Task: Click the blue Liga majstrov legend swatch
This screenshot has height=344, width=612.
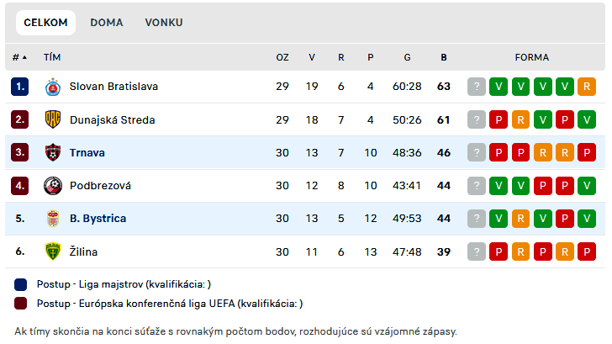Action: [20, 284]
